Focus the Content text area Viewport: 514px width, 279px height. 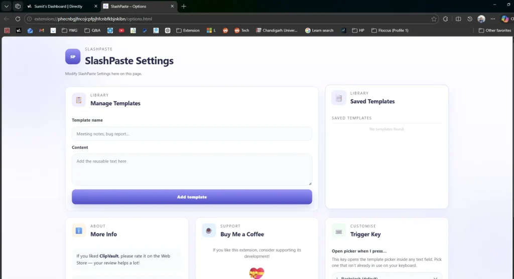click(x=192, y=169)
